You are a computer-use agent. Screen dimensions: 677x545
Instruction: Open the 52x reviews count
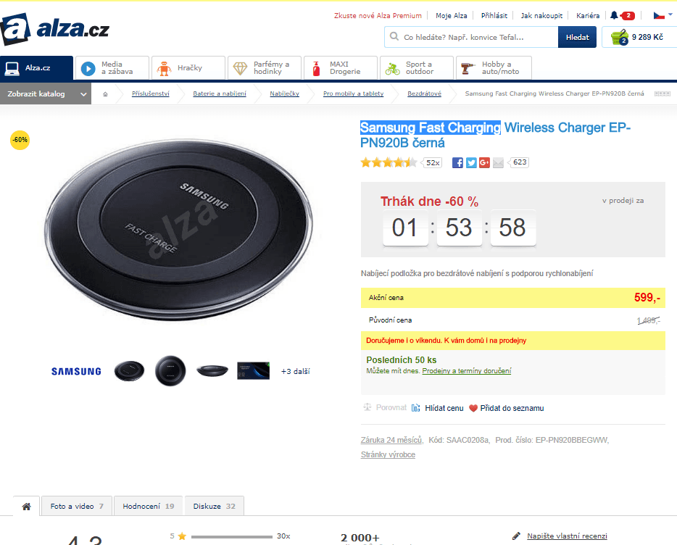tap(433, 163)
